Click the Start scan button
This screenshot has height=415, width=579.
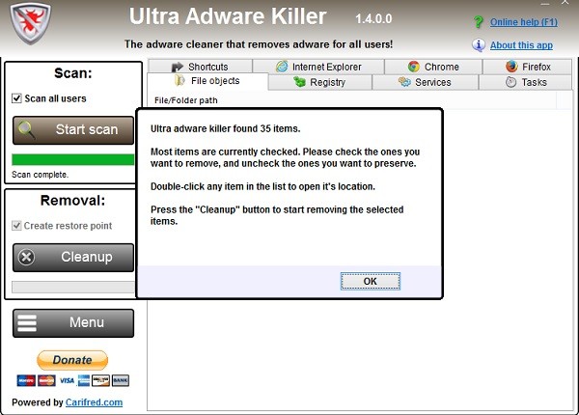(73, 130)
